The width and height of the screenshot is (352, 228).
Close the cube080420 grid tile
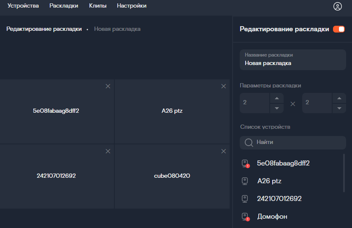(x=224, y=152)
